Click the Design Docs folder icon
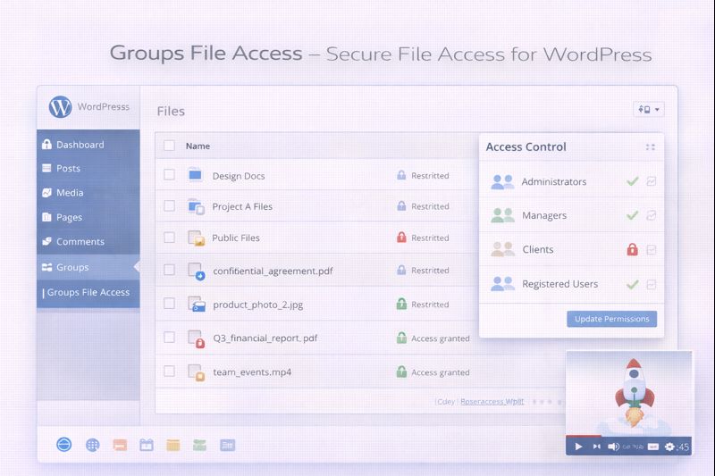 tap(195, 175)
